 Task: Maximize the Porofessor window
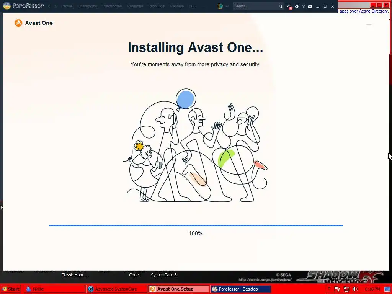tap(325, 6)
